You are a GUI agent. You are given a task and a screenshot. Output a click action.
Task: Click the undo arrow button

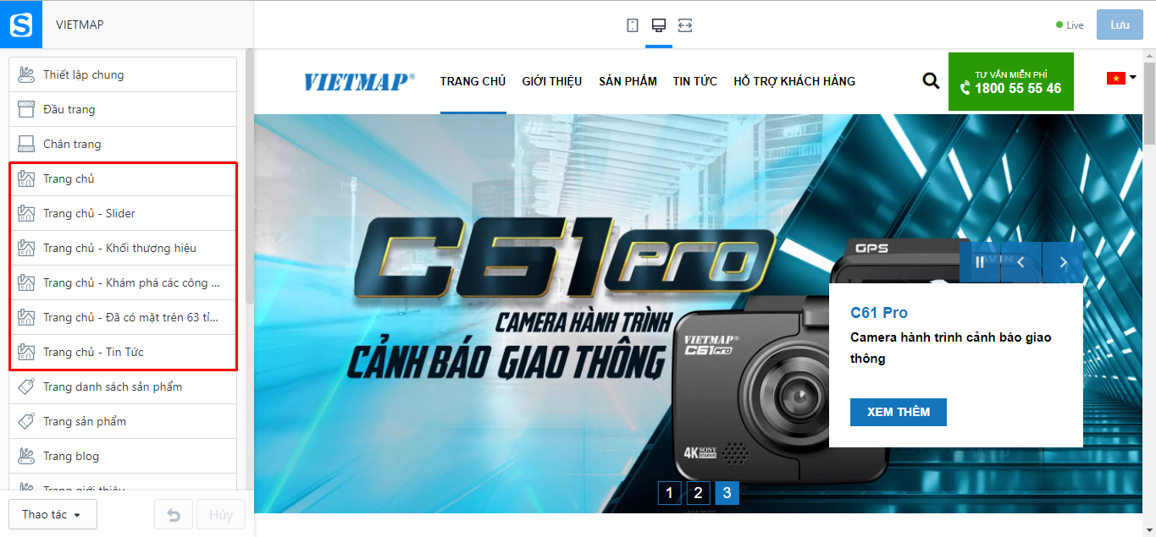[x=174, y=515]
